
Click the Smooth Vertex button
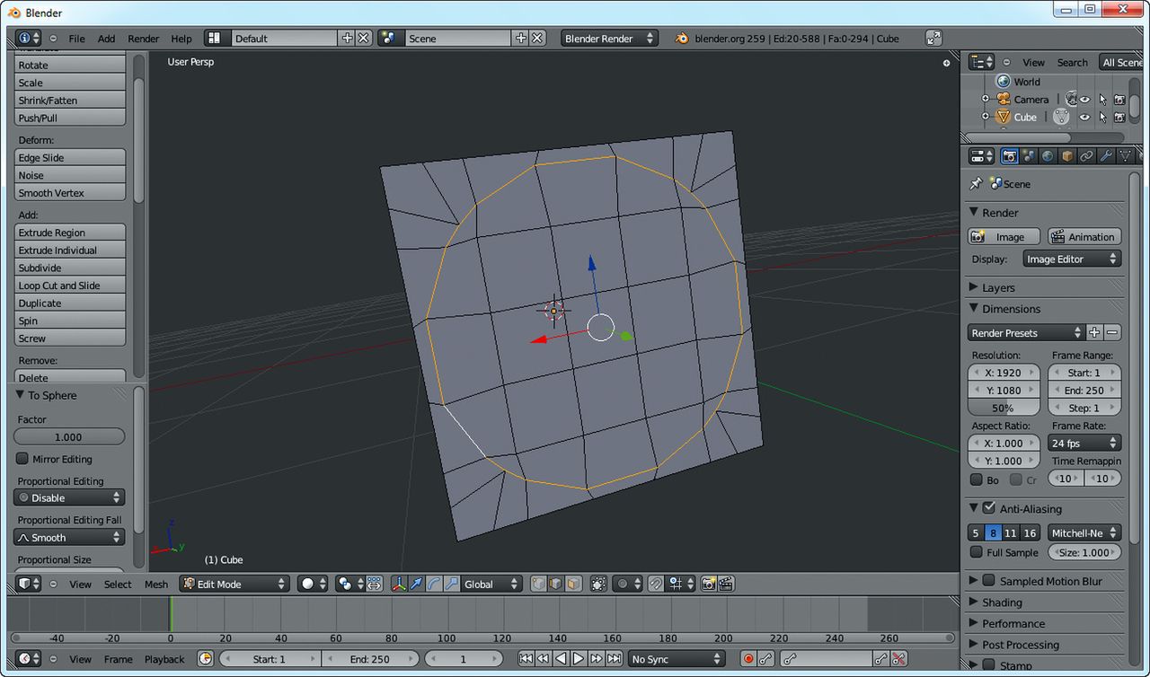(x=70, y=193)
